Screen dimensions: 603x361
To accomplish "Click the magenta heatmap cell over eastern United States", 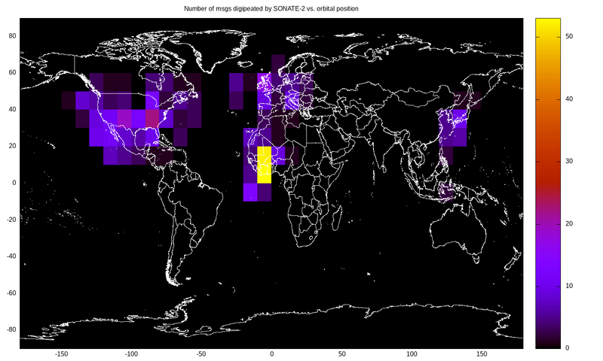I will pyautogui.click(x=152, y=118).
